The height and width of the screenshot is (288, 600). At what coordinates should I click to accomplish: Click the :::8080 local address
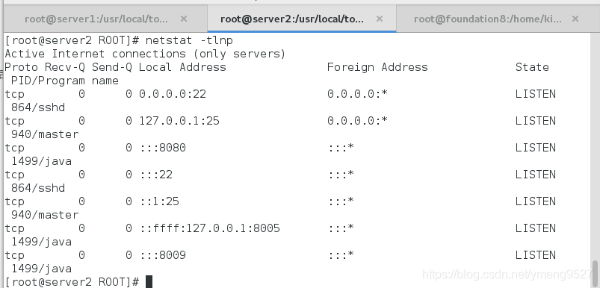pyautogui.click(x=162, y=148)
